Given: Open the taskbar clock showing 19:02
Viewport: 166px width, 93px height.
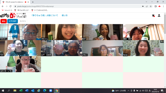Looking at the screenshot, I should tap(155, 91).
